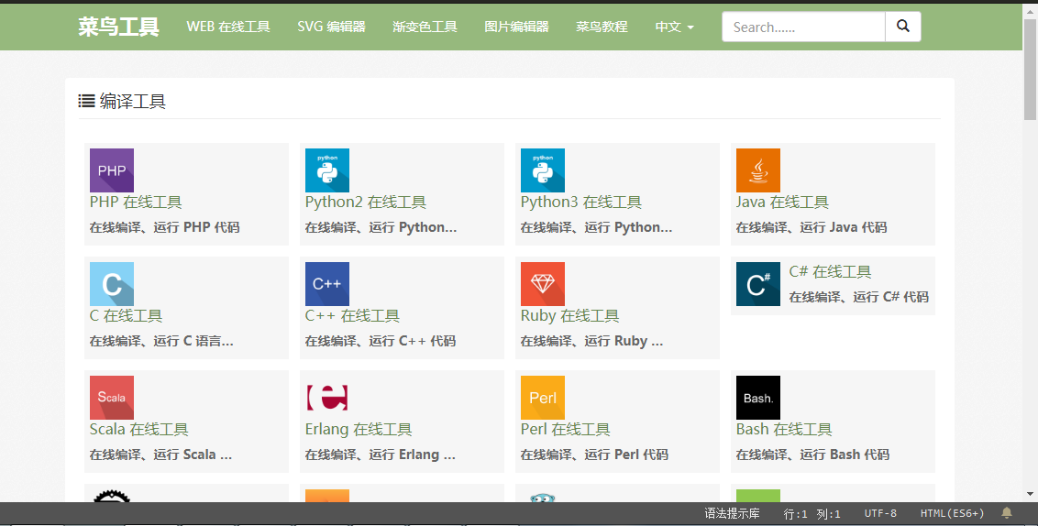
Task: Click description text 在线编译、运行 Java 代码
Action: point(812,227)
